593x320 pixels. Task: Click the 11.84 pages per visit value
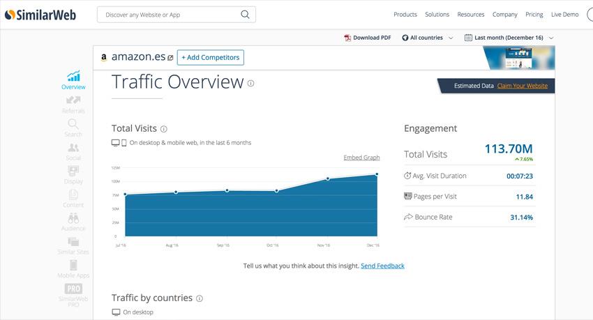pos(524,197)
